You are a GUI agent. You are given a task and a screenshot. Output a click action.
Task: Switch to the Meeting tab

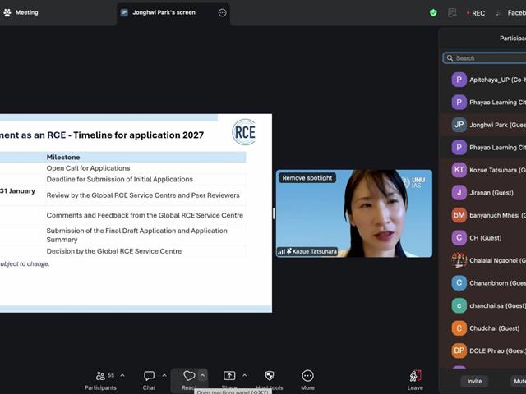pyautogui.click(x=21, y=13)
